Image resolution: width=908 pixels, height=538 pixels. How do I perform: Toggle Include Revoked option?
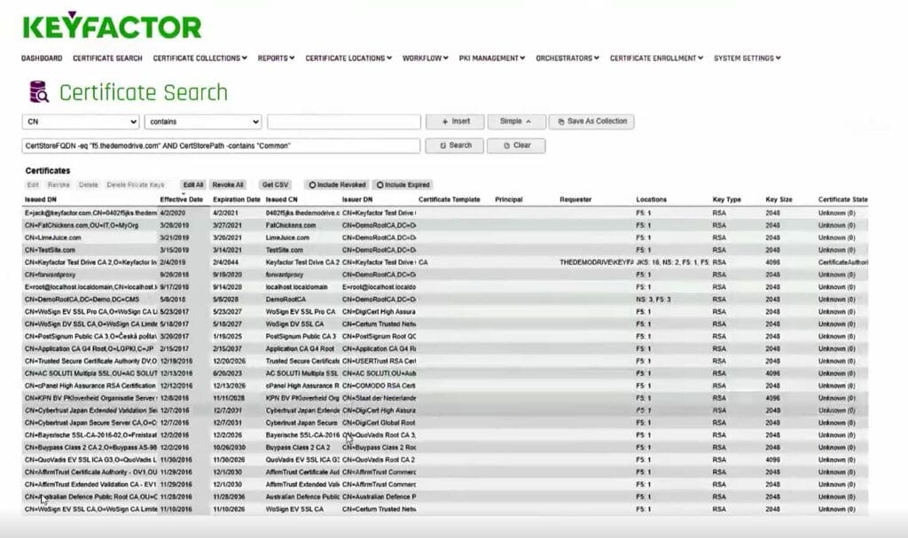[x=337, y=184]
